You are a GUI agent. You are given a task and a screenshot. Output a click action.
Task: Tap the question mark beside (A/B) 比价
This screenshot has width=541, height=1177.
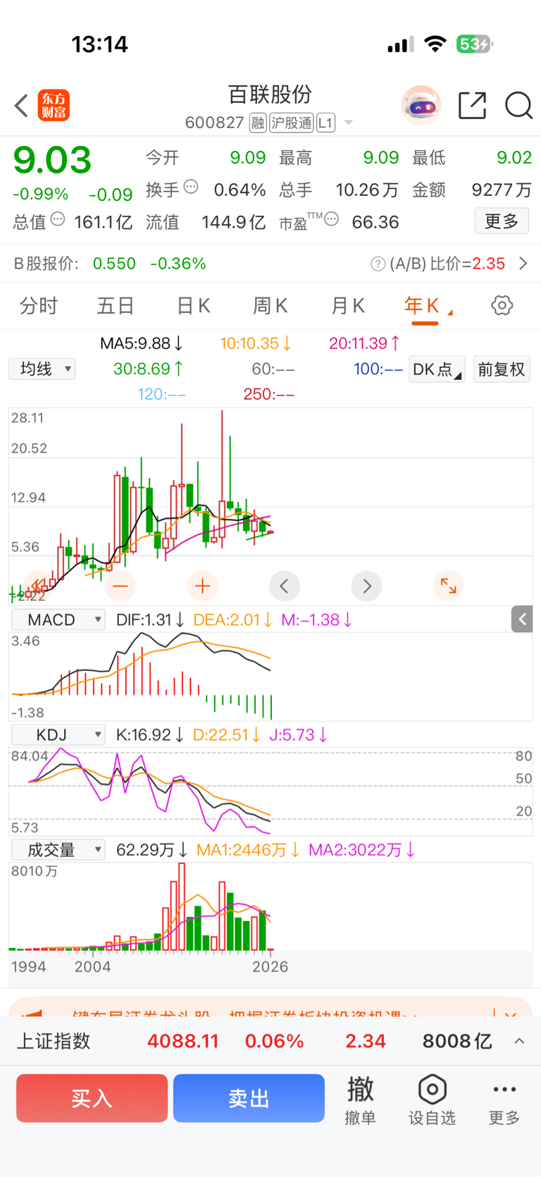click(x=378, y=264)
